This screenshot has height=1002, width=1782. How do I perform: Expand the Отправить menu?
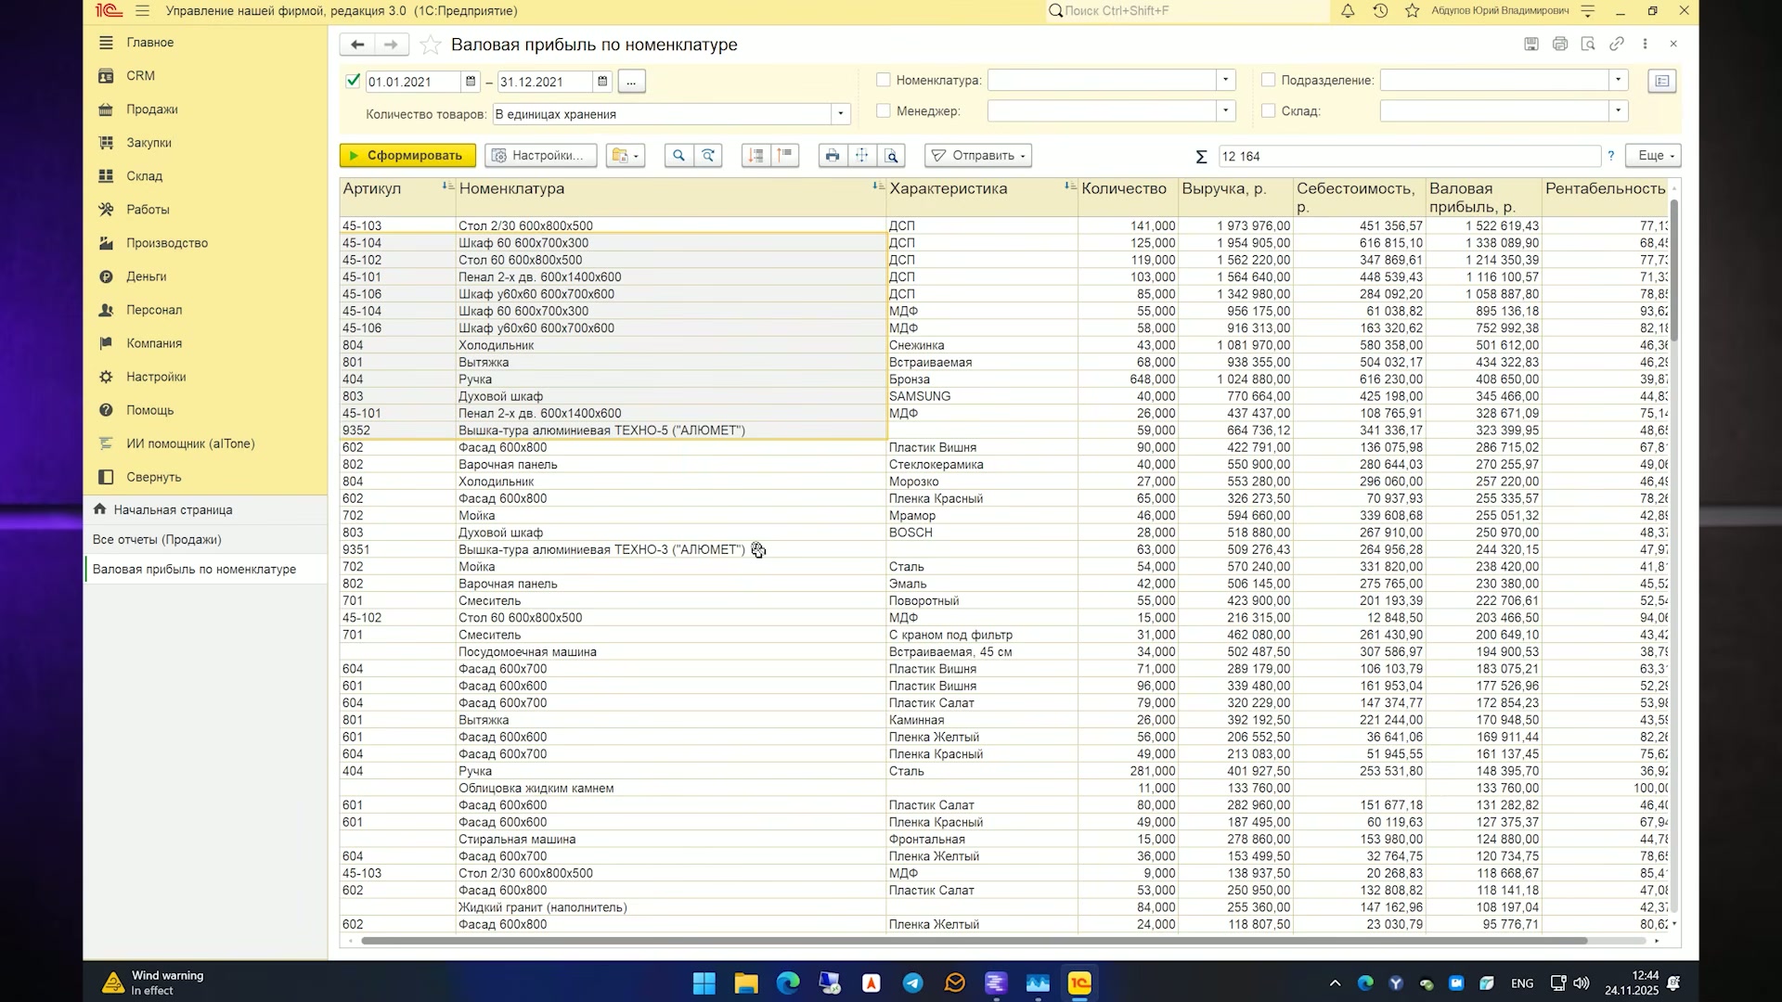point(979,156)
